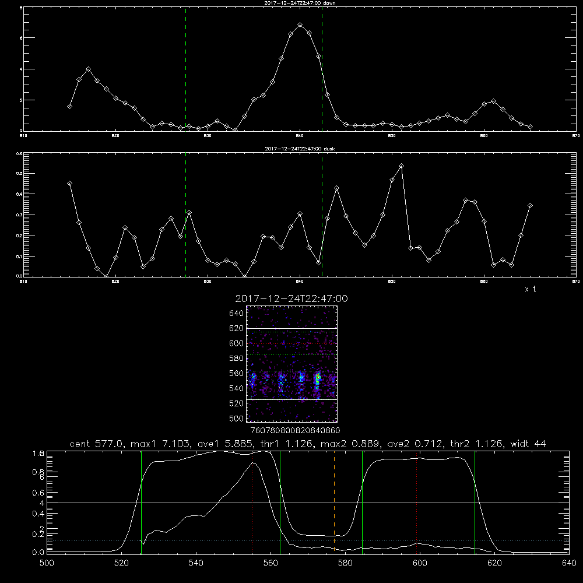The width and height of the screenshot is (583, 583).
Task: Click spectrogram y-axis label 520
Action: (x=237, y=403)
